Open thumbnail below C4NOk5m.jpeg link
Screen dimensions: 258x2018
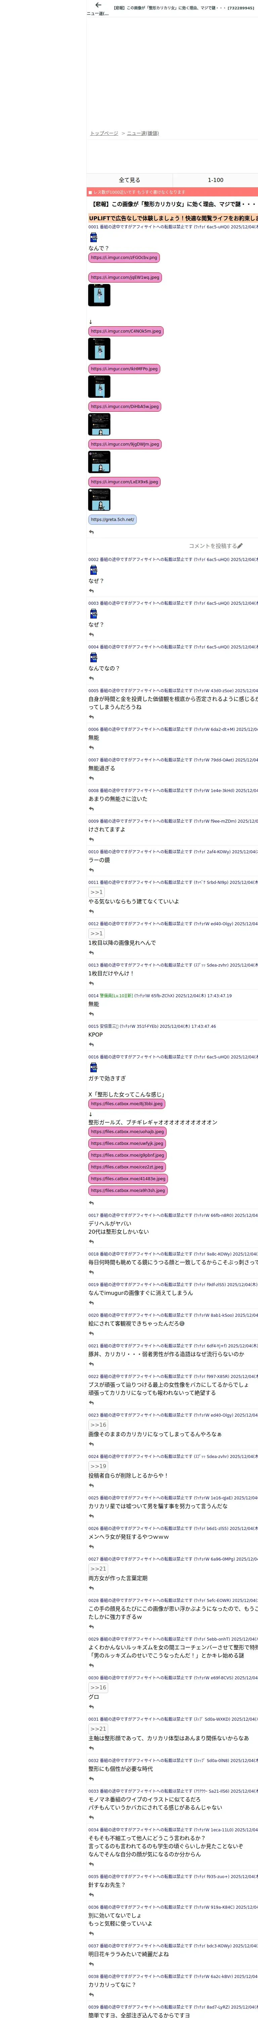(99, 349)
